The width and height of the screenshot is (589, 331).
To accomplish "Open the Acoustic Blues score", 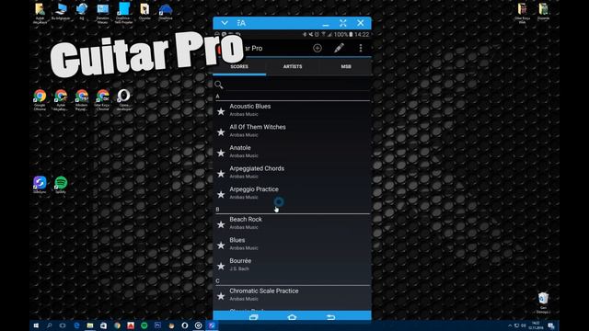I will coord(292,110).
